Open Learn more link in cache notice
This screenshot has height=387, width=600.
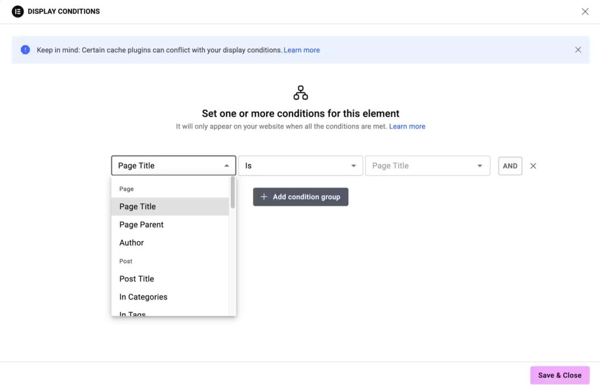pos(302,50)
